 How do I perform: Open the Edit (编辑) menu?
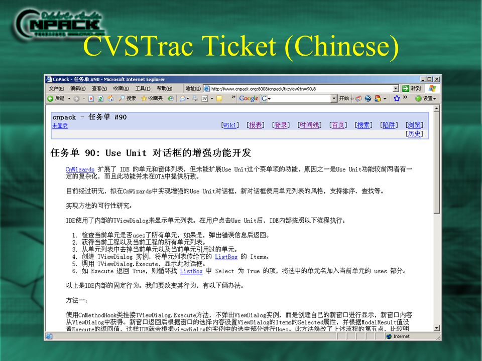coord(78,88)
